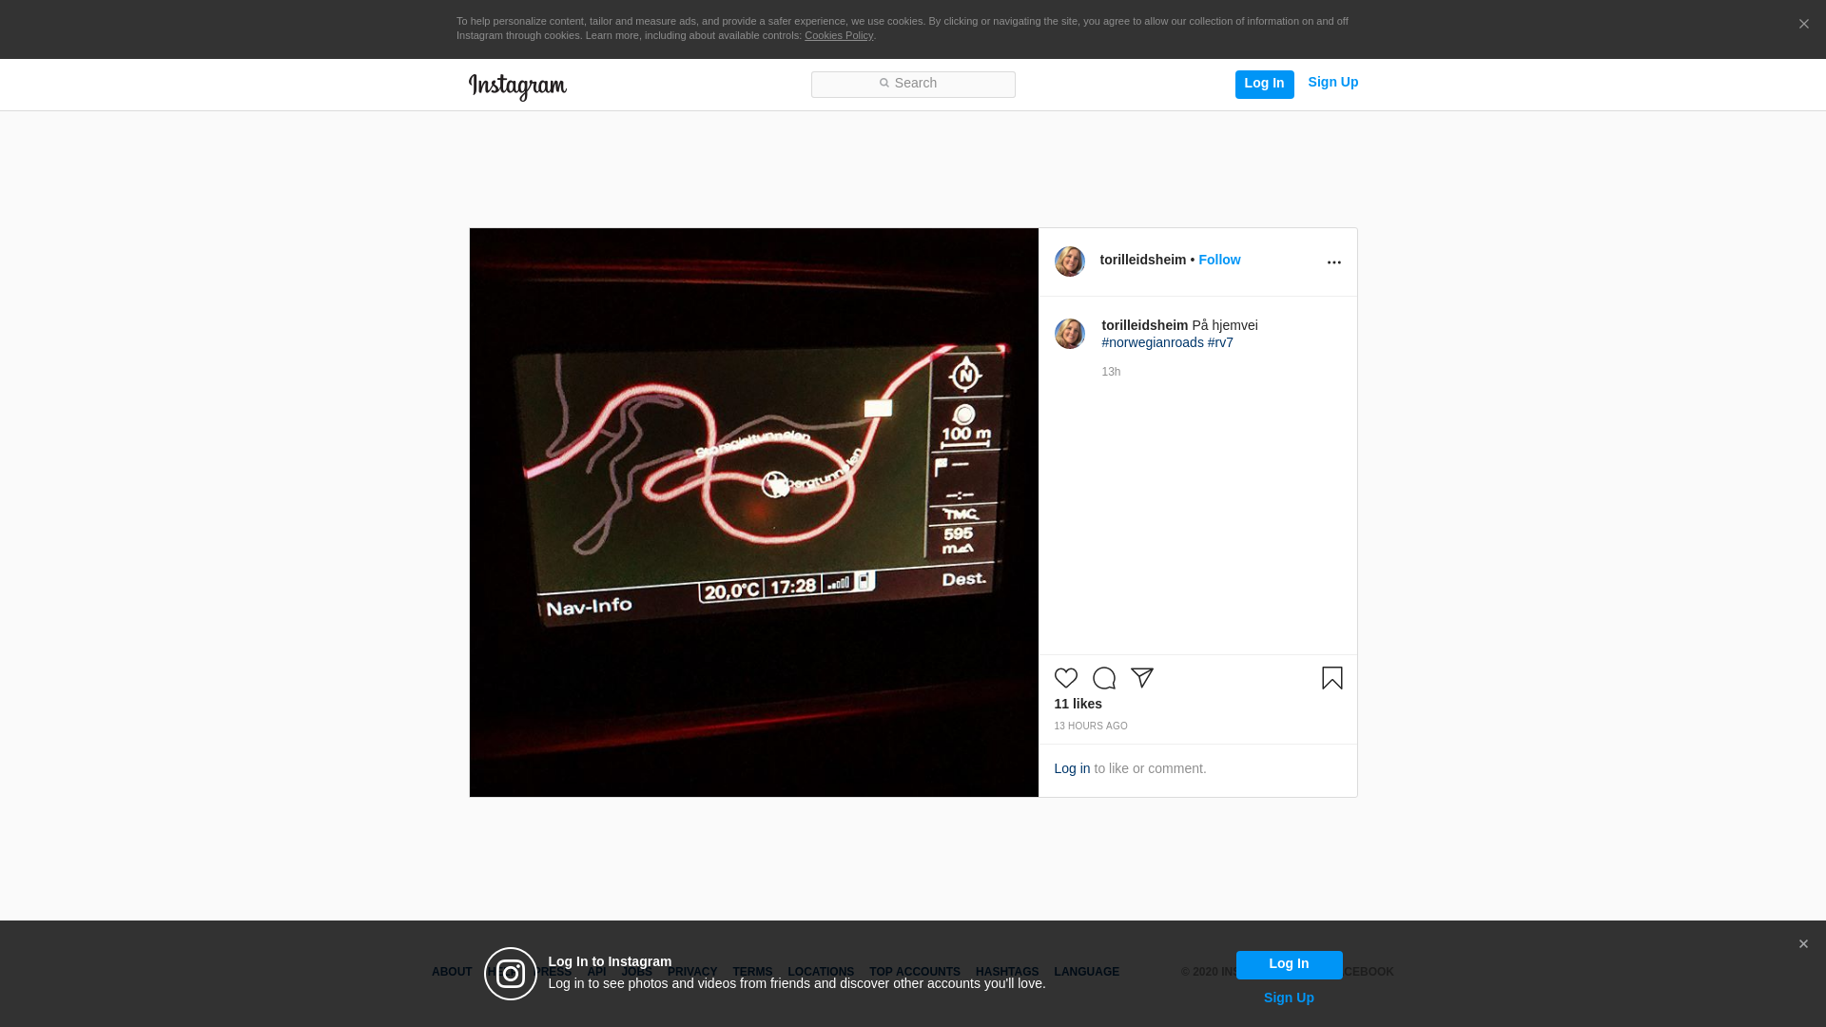Open the LOCATIONS footer link
The image size is (1826, 1027).
click(x=821, y=972)
